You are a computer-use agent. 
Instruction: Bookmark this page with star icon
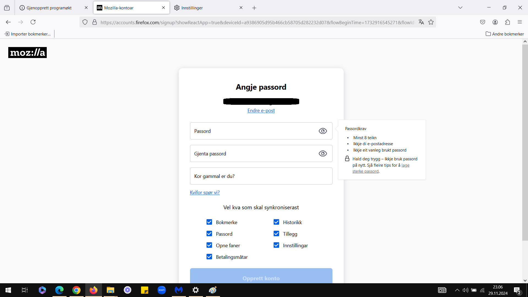431,22
